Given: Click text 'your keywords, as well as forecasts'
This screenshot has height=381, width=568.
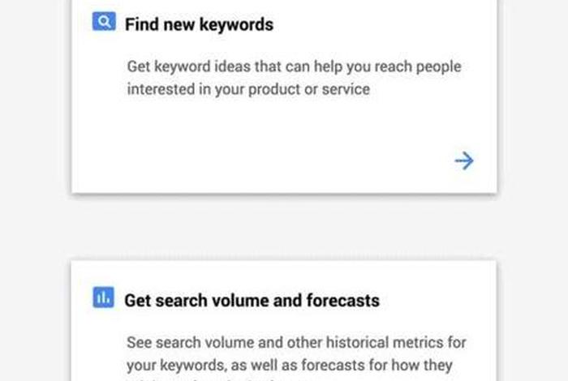Looking at the screenshot, I should (x=247, y=366).
